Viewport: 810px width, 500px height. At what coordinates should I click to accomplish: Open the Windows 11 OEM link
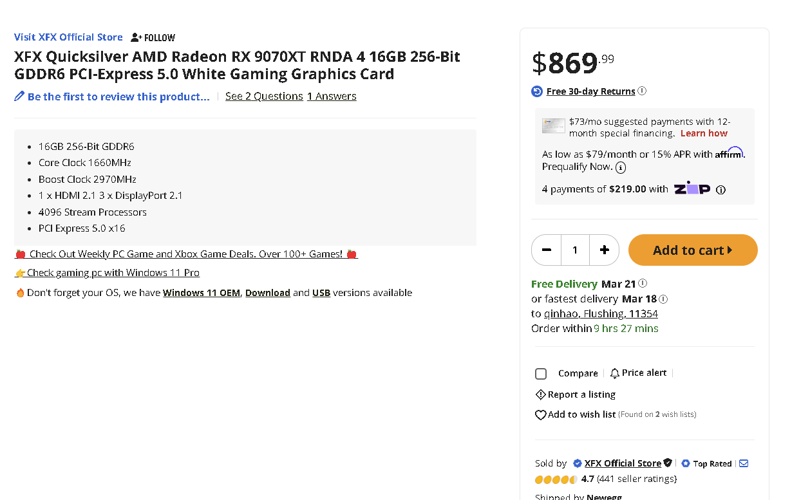(202, 293)
